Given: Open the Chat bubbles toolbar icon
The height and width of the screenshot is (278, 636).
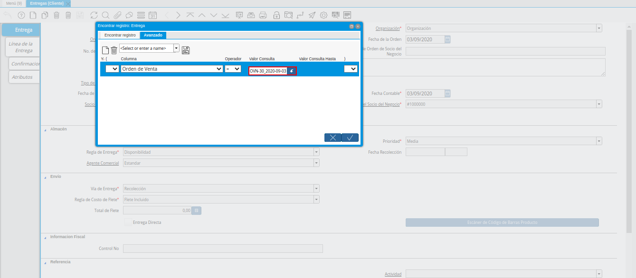Looking at the screenshot, I should pos(129,15).
